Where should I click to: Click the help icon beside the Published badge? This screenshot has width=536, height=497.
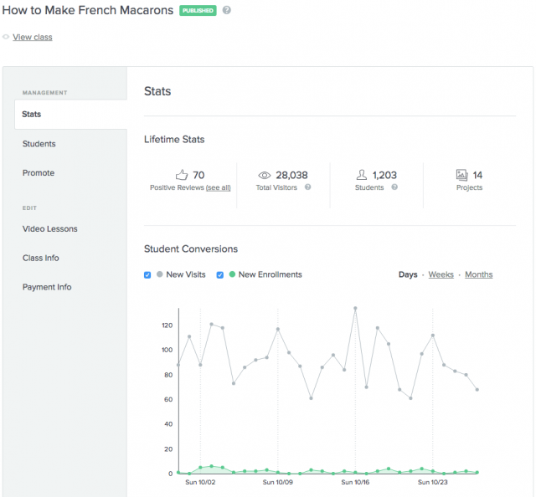(x=227, y=11)
